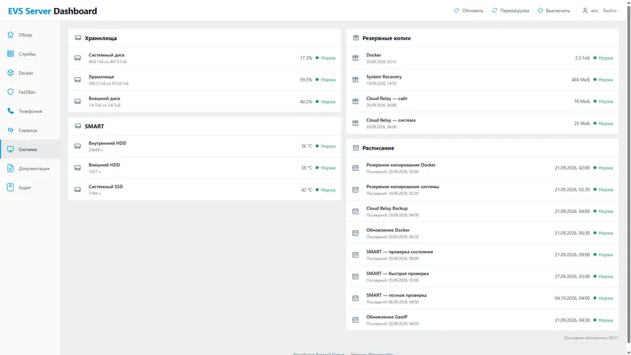631x355 pixels.
Task: Open the Обзор menu item
Action: click(30, 35)
